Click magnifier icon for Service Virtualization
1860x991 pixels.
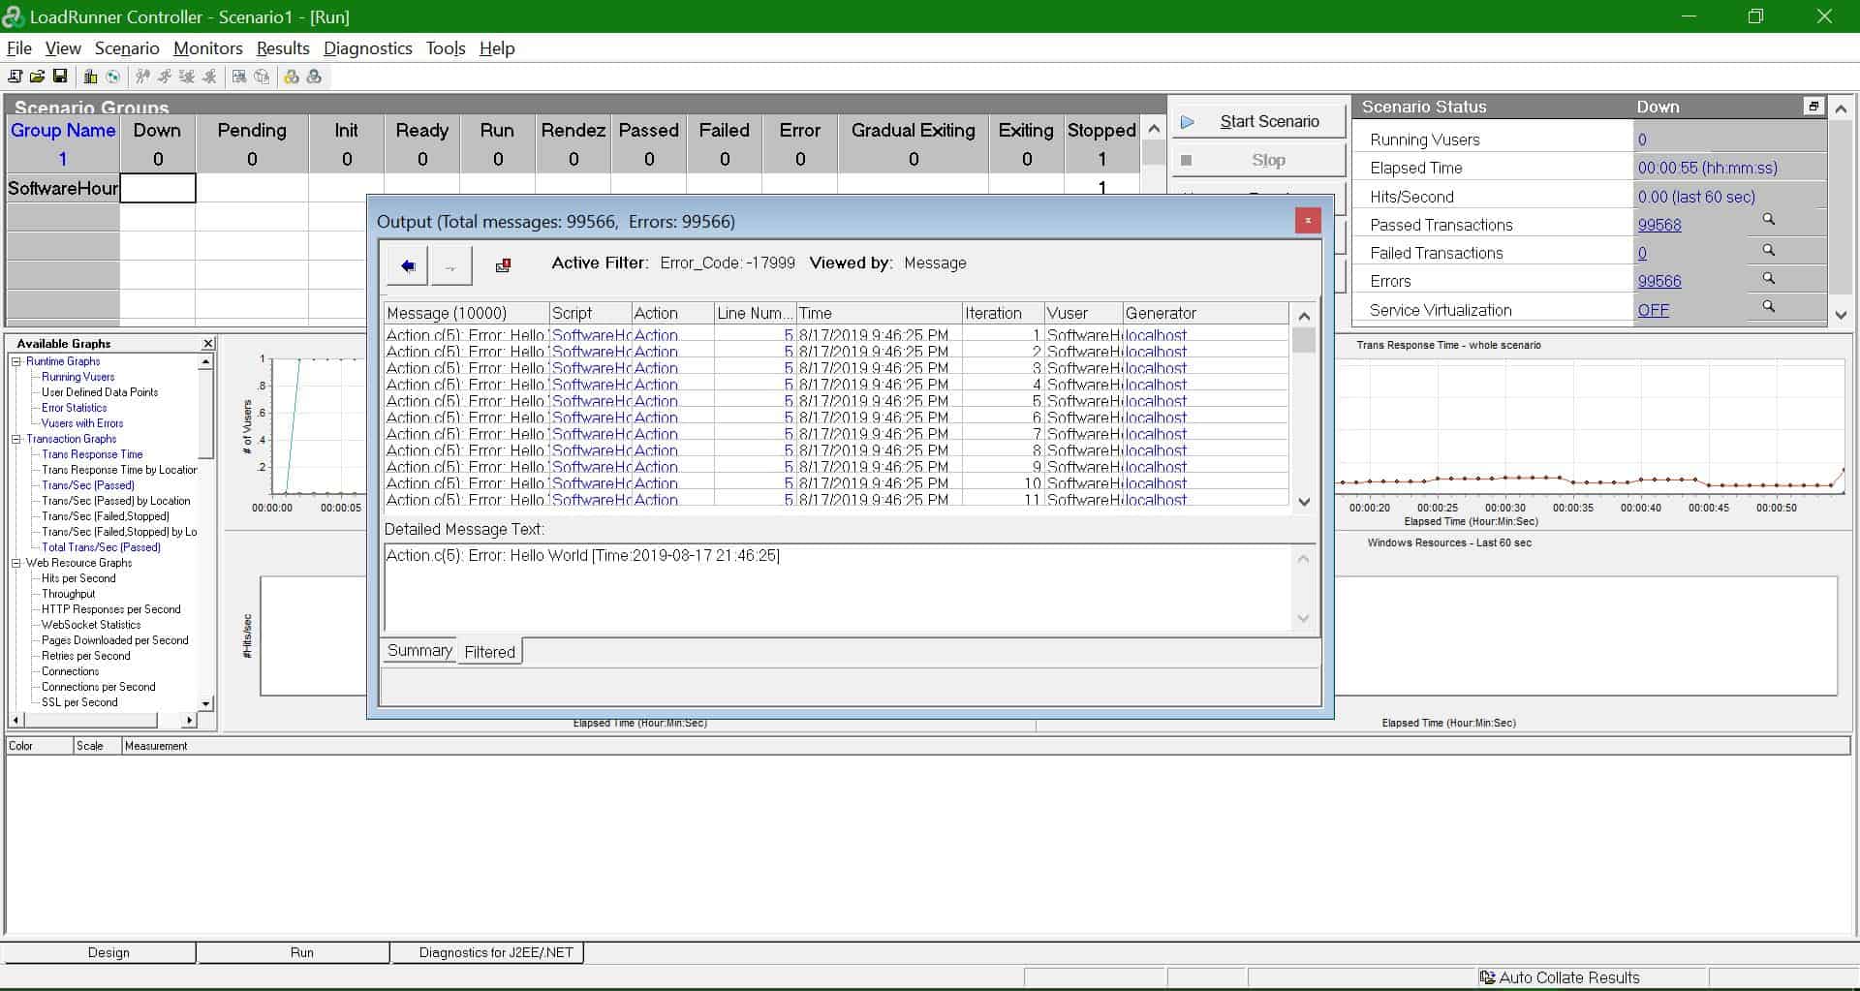(1768, 306)
